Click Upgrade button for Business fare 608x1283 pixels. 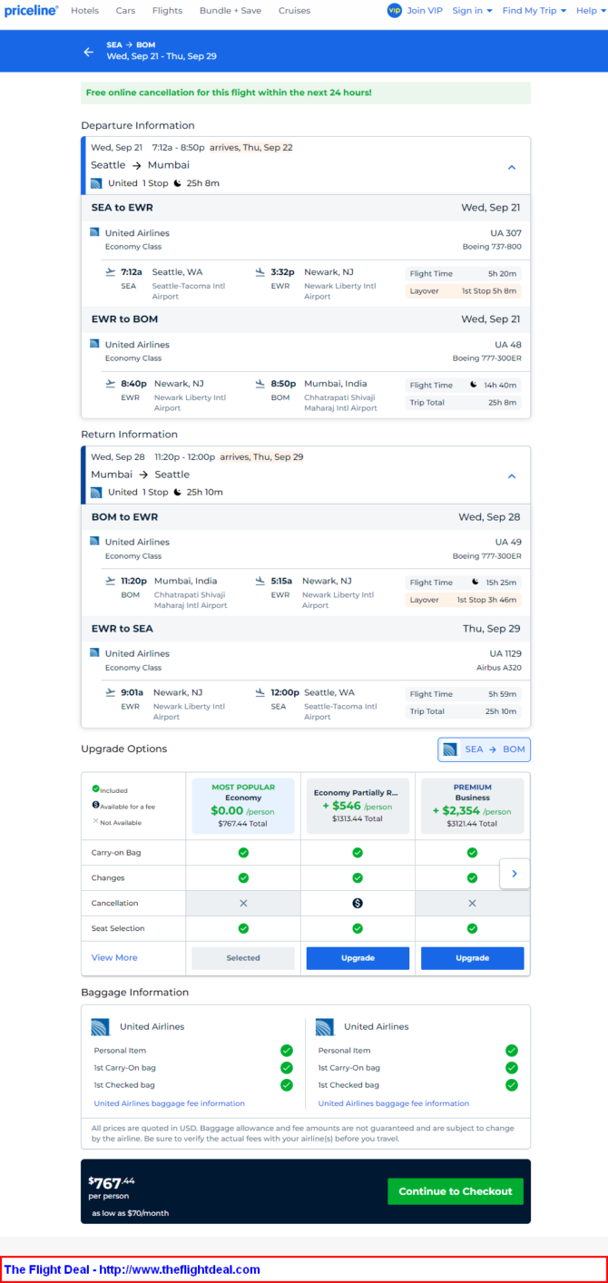coord(472,958)
